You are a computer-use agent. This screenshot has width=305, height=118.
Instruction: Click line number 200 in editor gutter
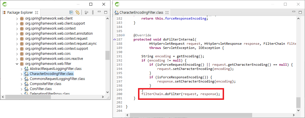click(119, 94)
